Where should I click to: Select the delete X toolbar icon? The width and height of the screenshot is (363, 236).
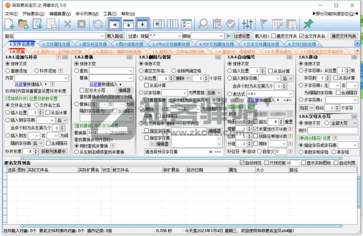[x=67, y=24]
